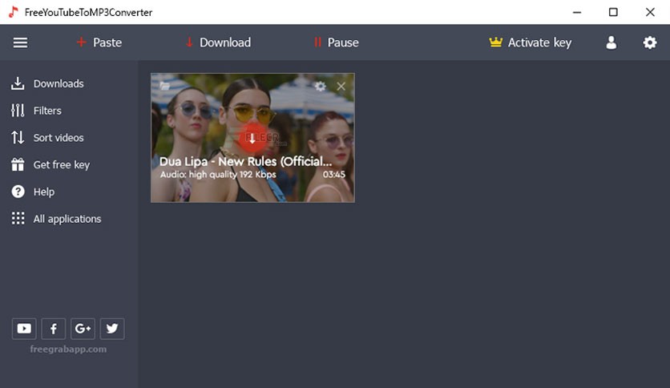Image resolution: width=670 pixels, height=388 pixels.
Task: Click Get free key
Action: click(50, 165)
